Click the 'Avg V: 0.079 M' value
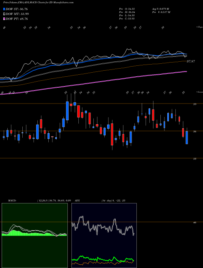This screenshot has width=203, height=268. 160,9
